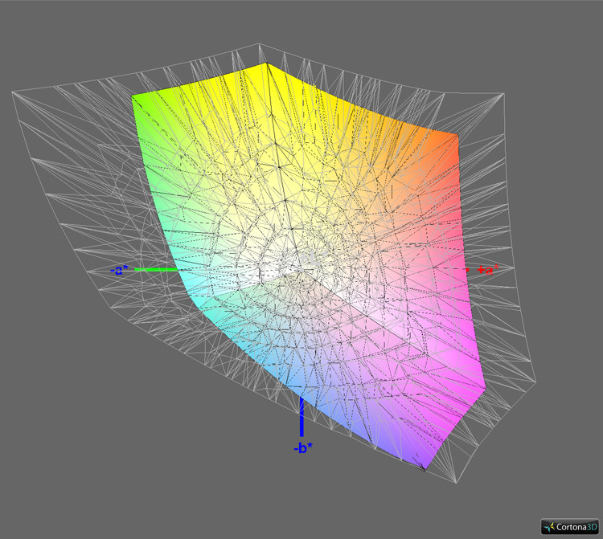Click the -a* axis label
603x539 pixels.
coord(119,270)
